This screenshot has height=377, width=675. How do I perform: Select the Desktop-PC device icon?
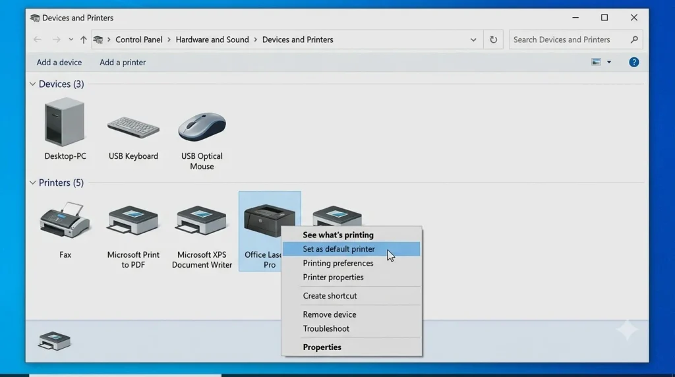click(x=65, y=122)
